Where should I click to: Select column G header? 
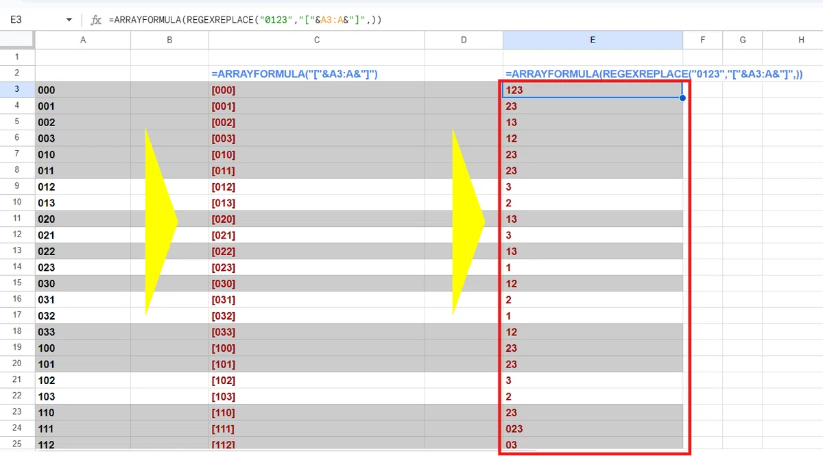tap(743, 40)
